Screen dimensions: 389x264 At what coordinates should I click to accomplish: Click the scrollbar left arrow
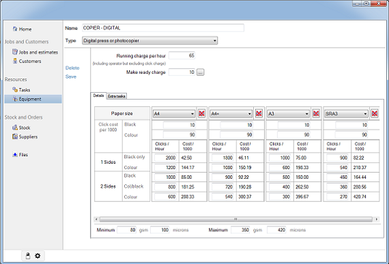[96, 219]
